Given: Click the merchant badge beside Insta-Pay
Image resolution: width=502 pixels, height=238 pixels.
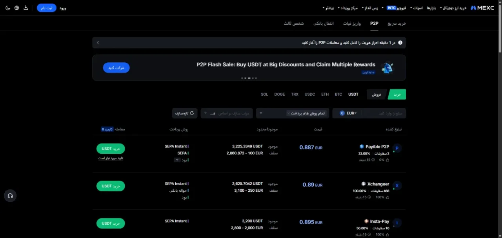Looking at the screenshot, I should tap(366, 221).
